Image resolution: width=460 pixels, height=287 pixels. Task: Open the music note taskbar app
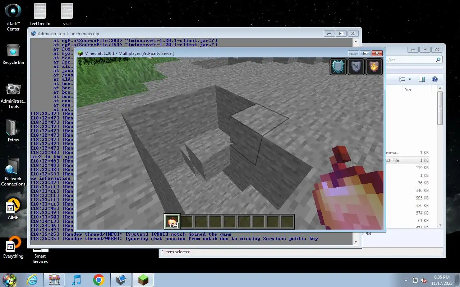[x=76, y=280]
